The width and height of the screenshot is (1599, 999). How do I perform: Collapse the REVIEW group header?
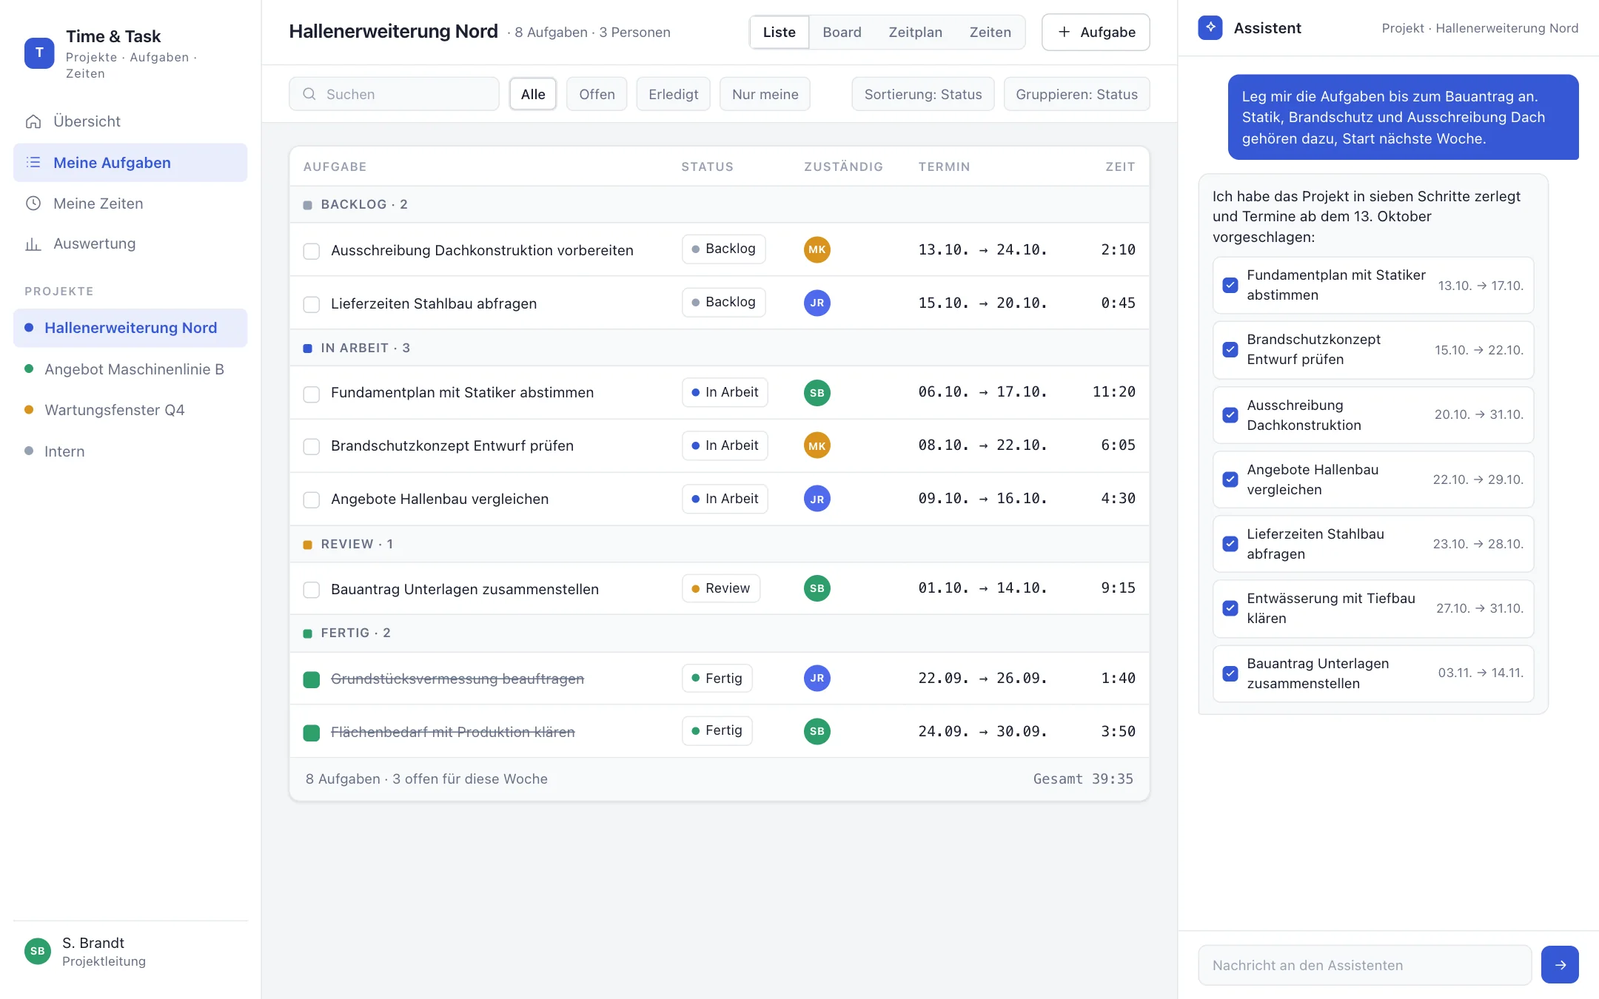pos(719,544)
